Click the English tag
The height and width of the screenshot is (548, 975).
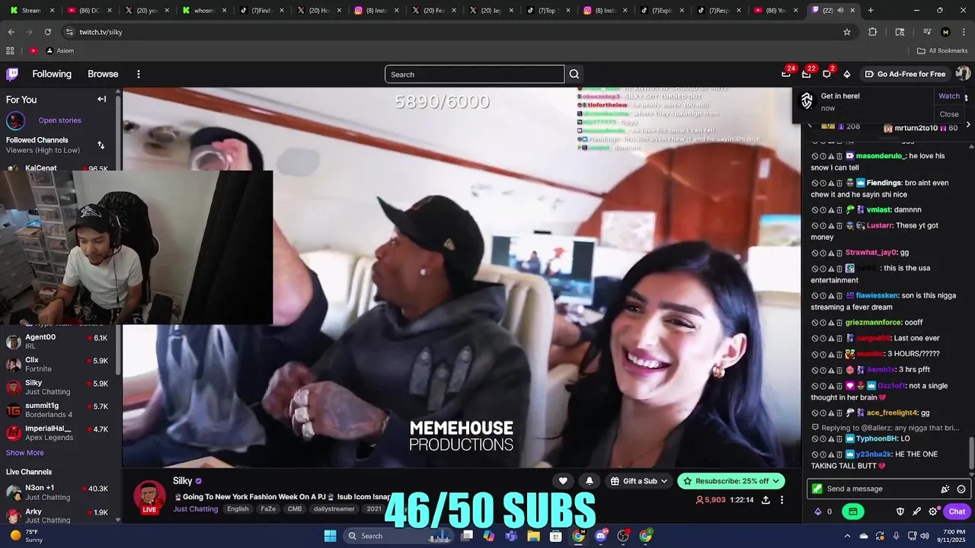(238, 509)
